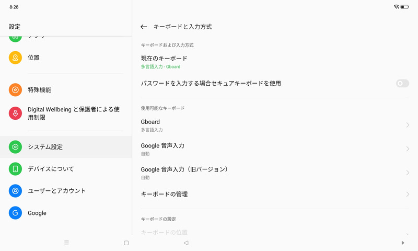Select システム設定 in the sidebar

pyautogui.click(x=66, y=147)
